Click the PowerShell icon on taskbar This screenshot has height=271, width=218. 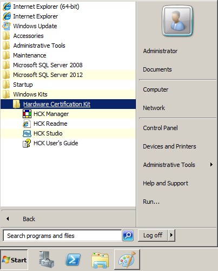pyautogui.click(x=73, y=260)
